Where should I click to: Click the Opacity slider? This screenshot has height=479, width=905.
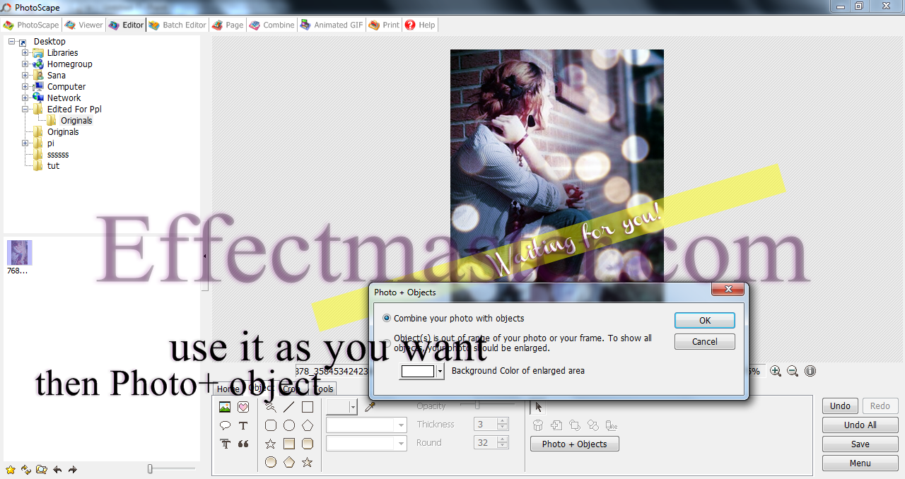point(487,405)
